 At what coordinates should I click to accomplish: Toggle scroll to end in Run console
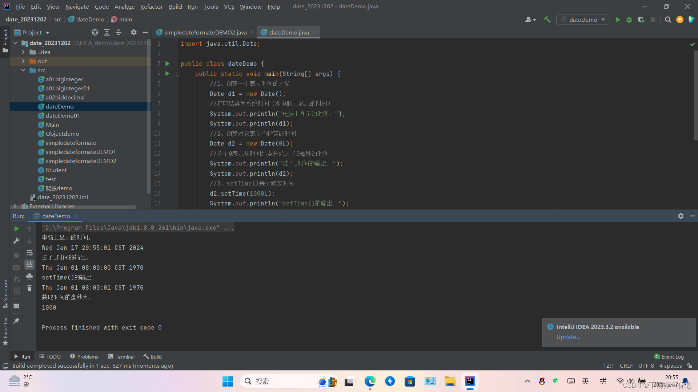[x=29, y=264]
